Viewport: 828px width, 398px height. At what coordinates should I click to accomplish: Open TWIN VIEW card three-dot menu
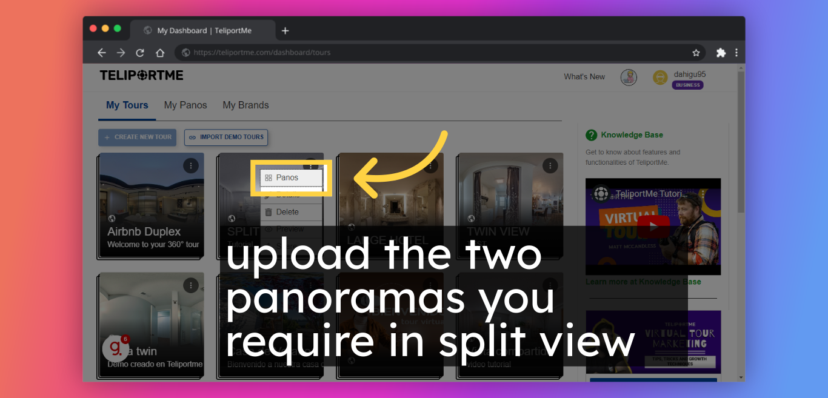click(550, 165)
